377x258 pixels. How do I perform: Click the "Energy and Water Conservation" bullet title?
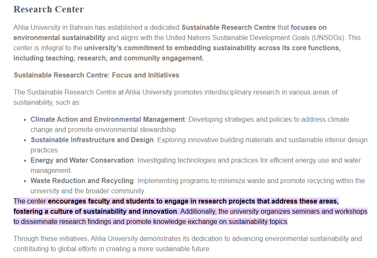[82, 160]
